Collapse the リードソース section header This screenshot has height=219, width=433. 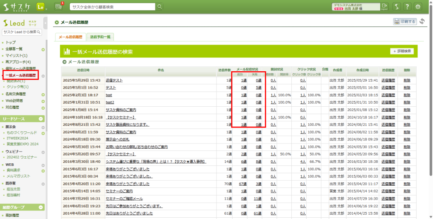(x=41, y=119)
